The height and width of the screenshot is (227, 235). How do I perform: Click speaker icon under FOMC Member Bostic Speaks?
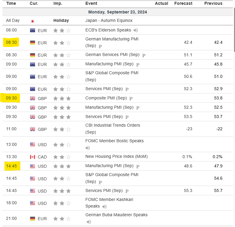point(88,148)
